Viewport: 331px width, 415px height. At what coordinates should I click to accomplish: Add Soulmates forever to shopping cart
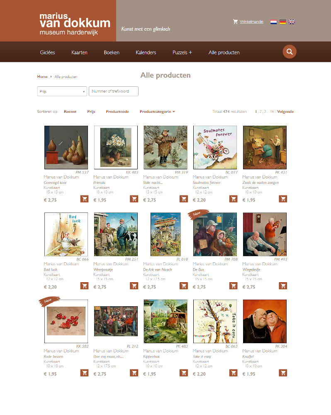point(234,199)
